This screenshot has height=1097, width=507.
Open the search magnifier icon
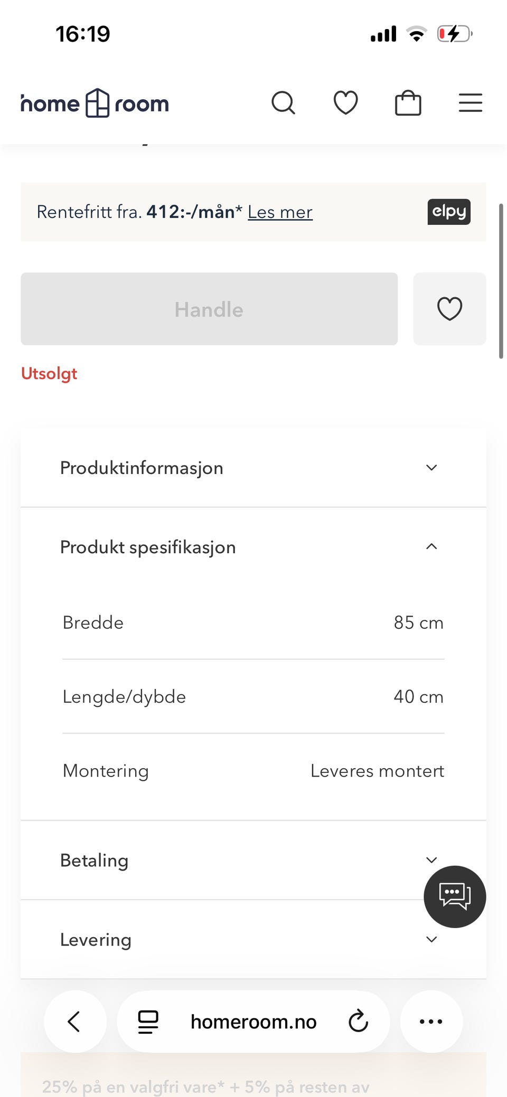tap(283, 103)
